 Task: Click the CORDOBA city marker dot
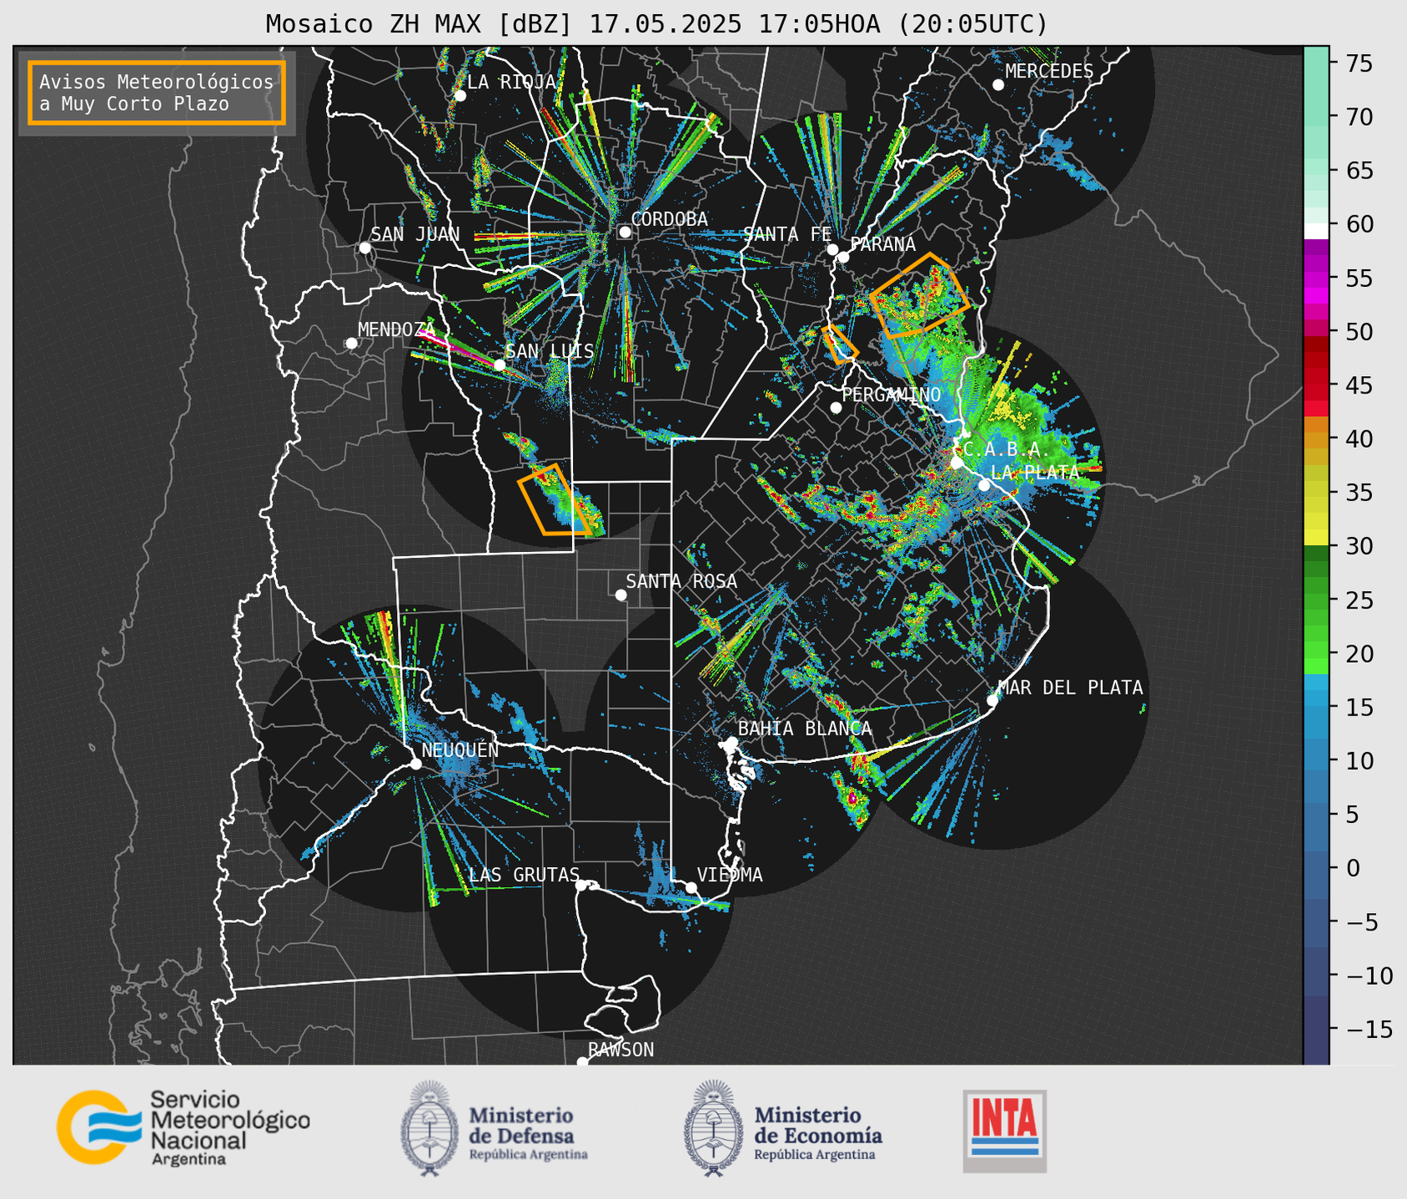coord(625,232)
